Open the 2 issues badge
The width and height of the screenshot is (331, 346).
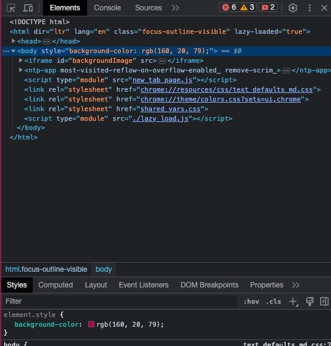[x=268, y=7]
